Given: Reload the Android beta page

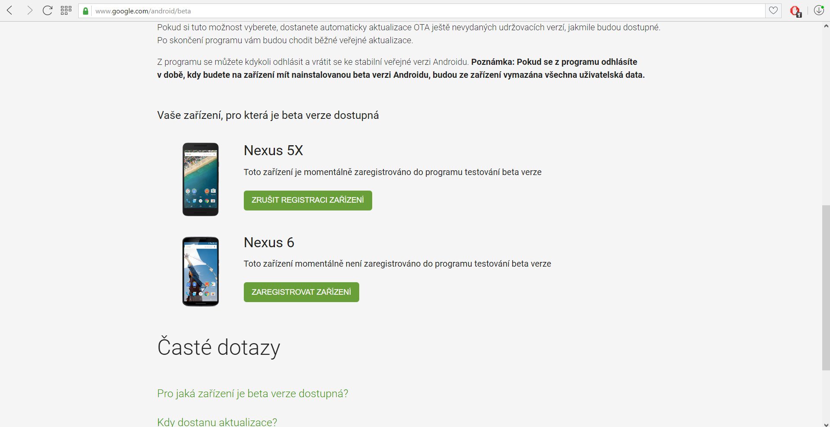Looking at the screenshot, I should pos(48,11).
